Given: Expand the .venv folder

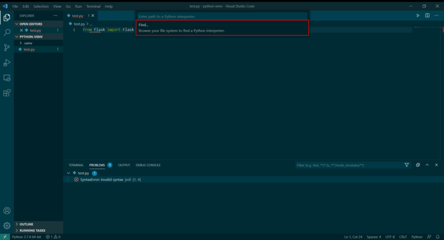Looking at the screenshot, I should [x=21, y=43].
